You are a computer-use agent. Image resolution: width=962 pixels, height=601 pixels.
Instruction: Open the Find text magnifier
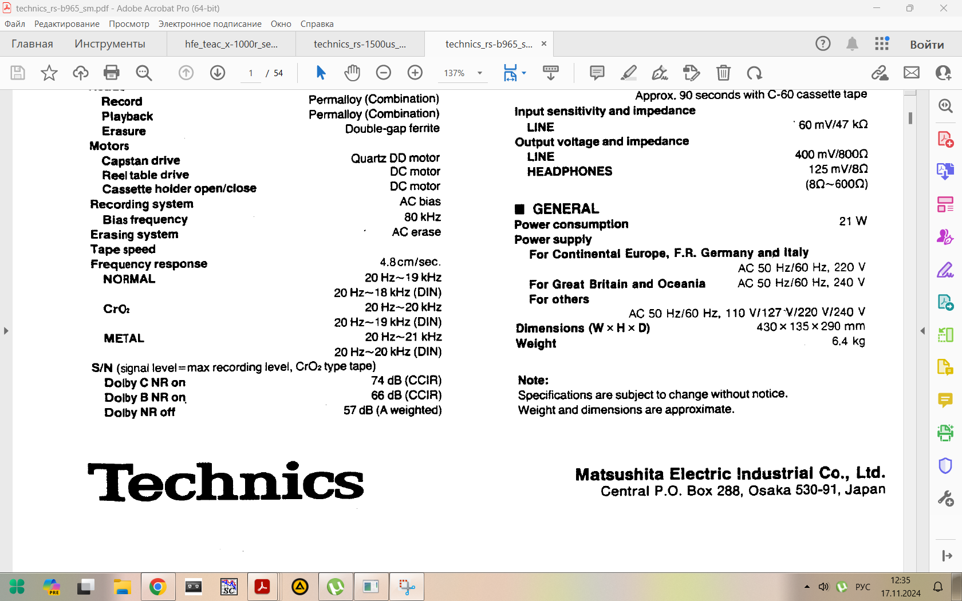(x=144, y=73)
